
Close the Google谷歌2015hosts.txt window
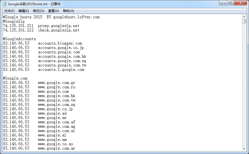tap(240, 3)
